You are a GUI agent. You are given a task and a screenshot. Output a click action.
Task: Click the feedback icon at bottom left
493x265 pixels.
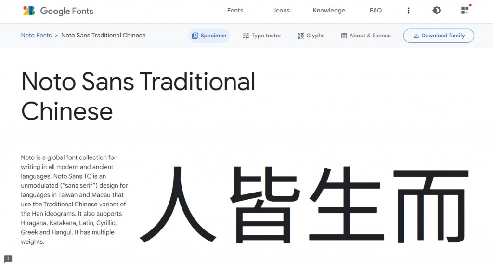(x=8, y=259)
